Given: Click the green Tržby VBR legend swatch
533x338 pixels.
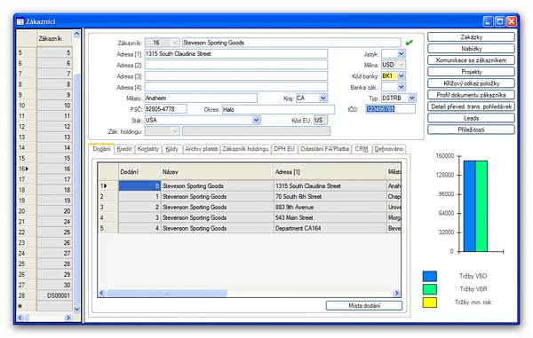Looking at the screenshot, I should [430, 289].
